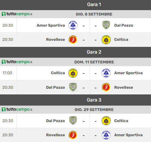Viewport: 151px width, 142px height.
Task: Click the Celtica crest in Gara 2
Action: tap(73, 73)
